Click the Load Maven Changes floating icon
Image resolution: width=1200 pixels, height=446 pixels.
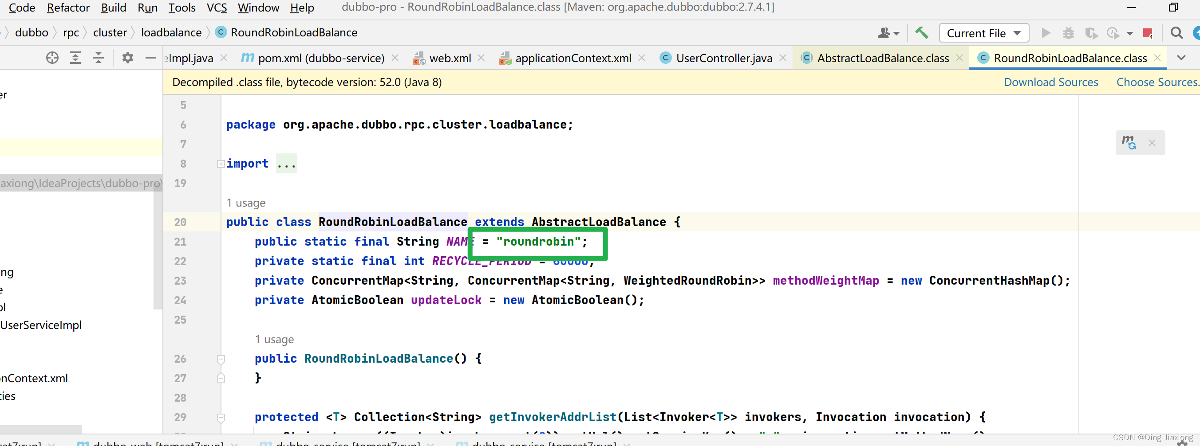1129,142
